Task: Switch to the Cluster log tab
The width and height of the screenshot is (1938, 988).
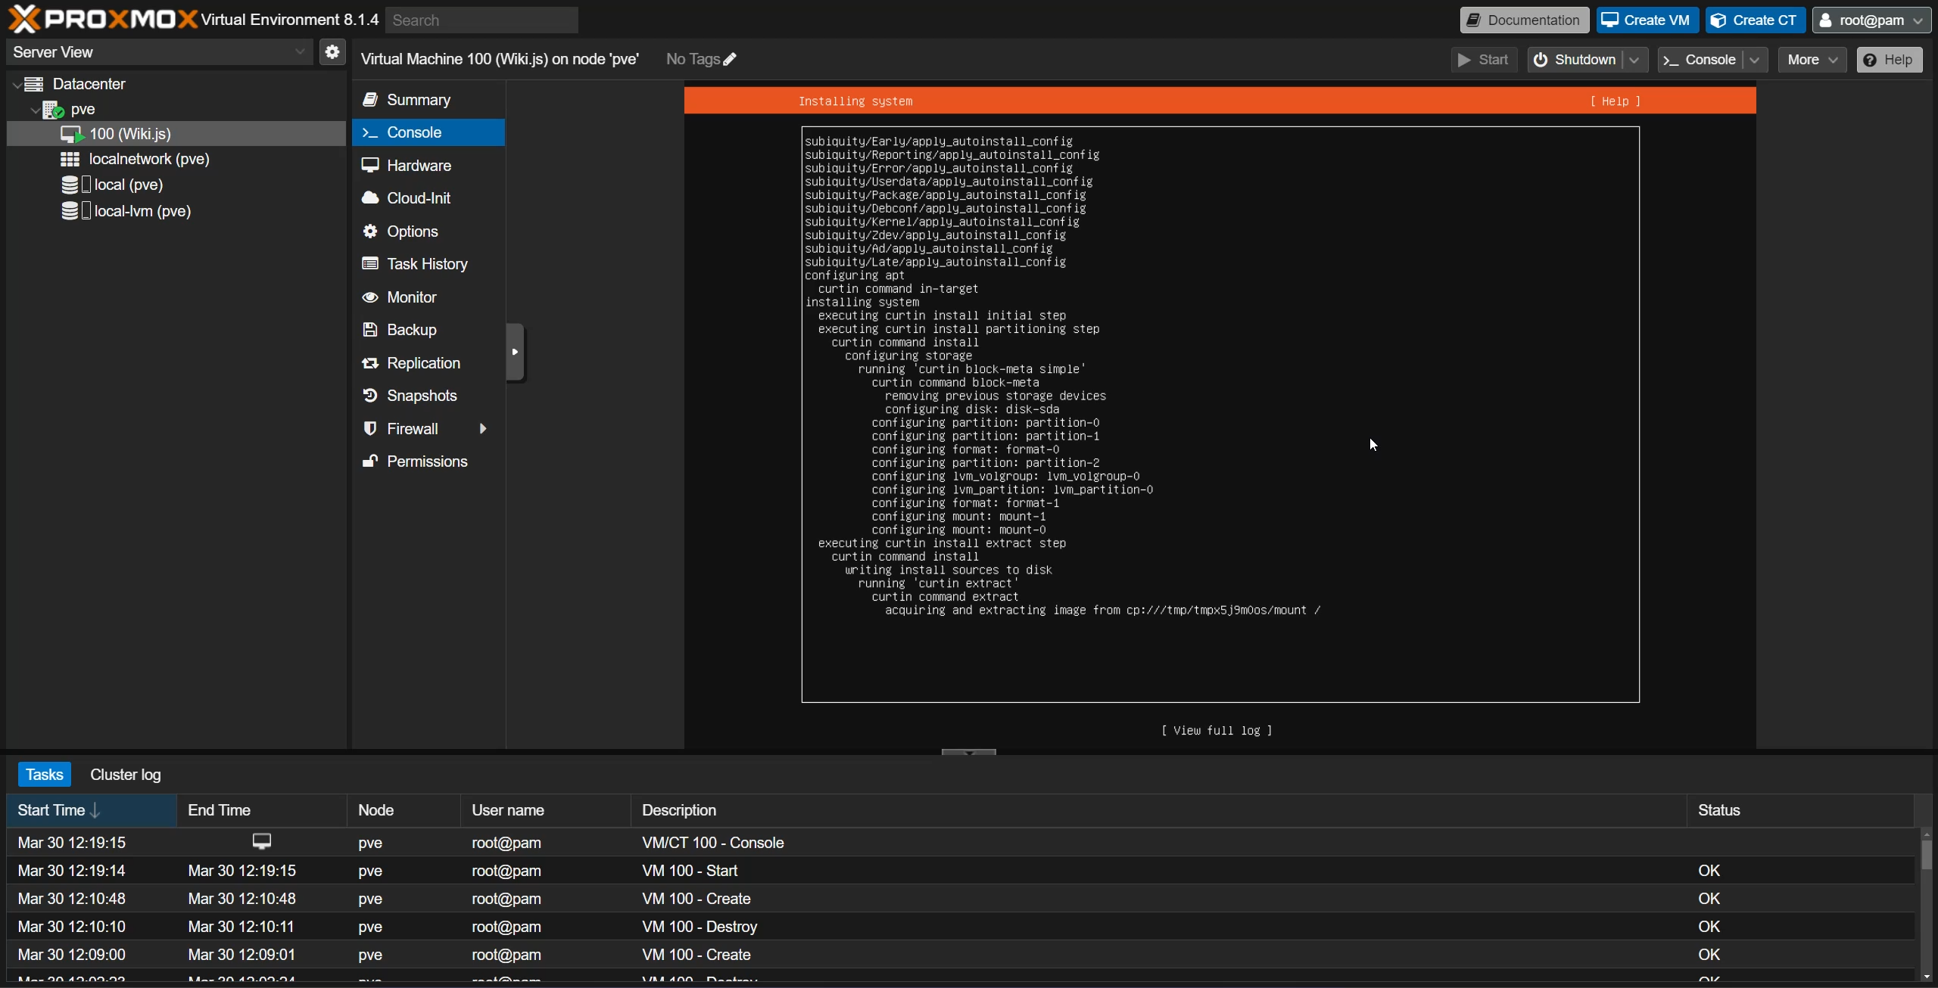Action: click(125, 775)
